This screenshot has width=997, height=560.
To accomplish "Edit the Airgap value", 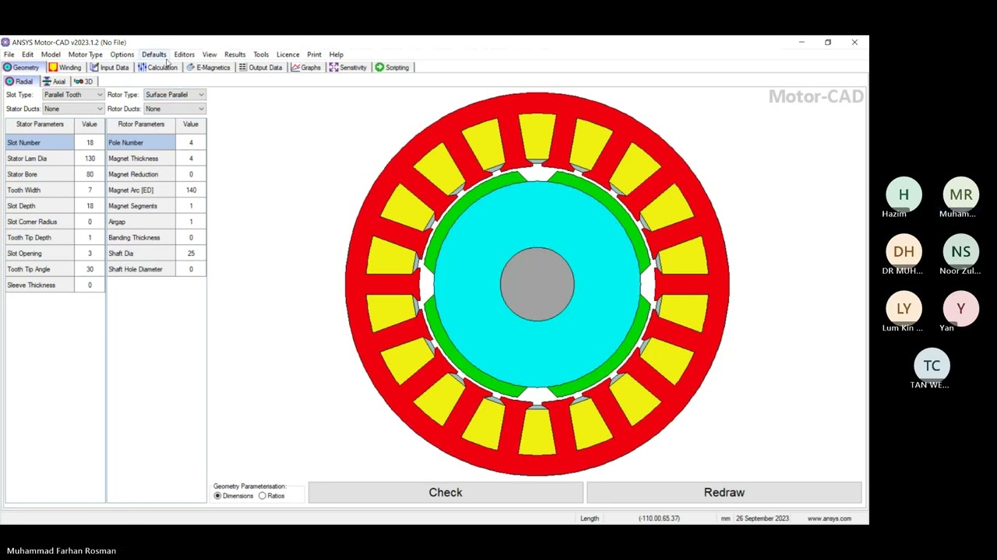I will [191, 222].
